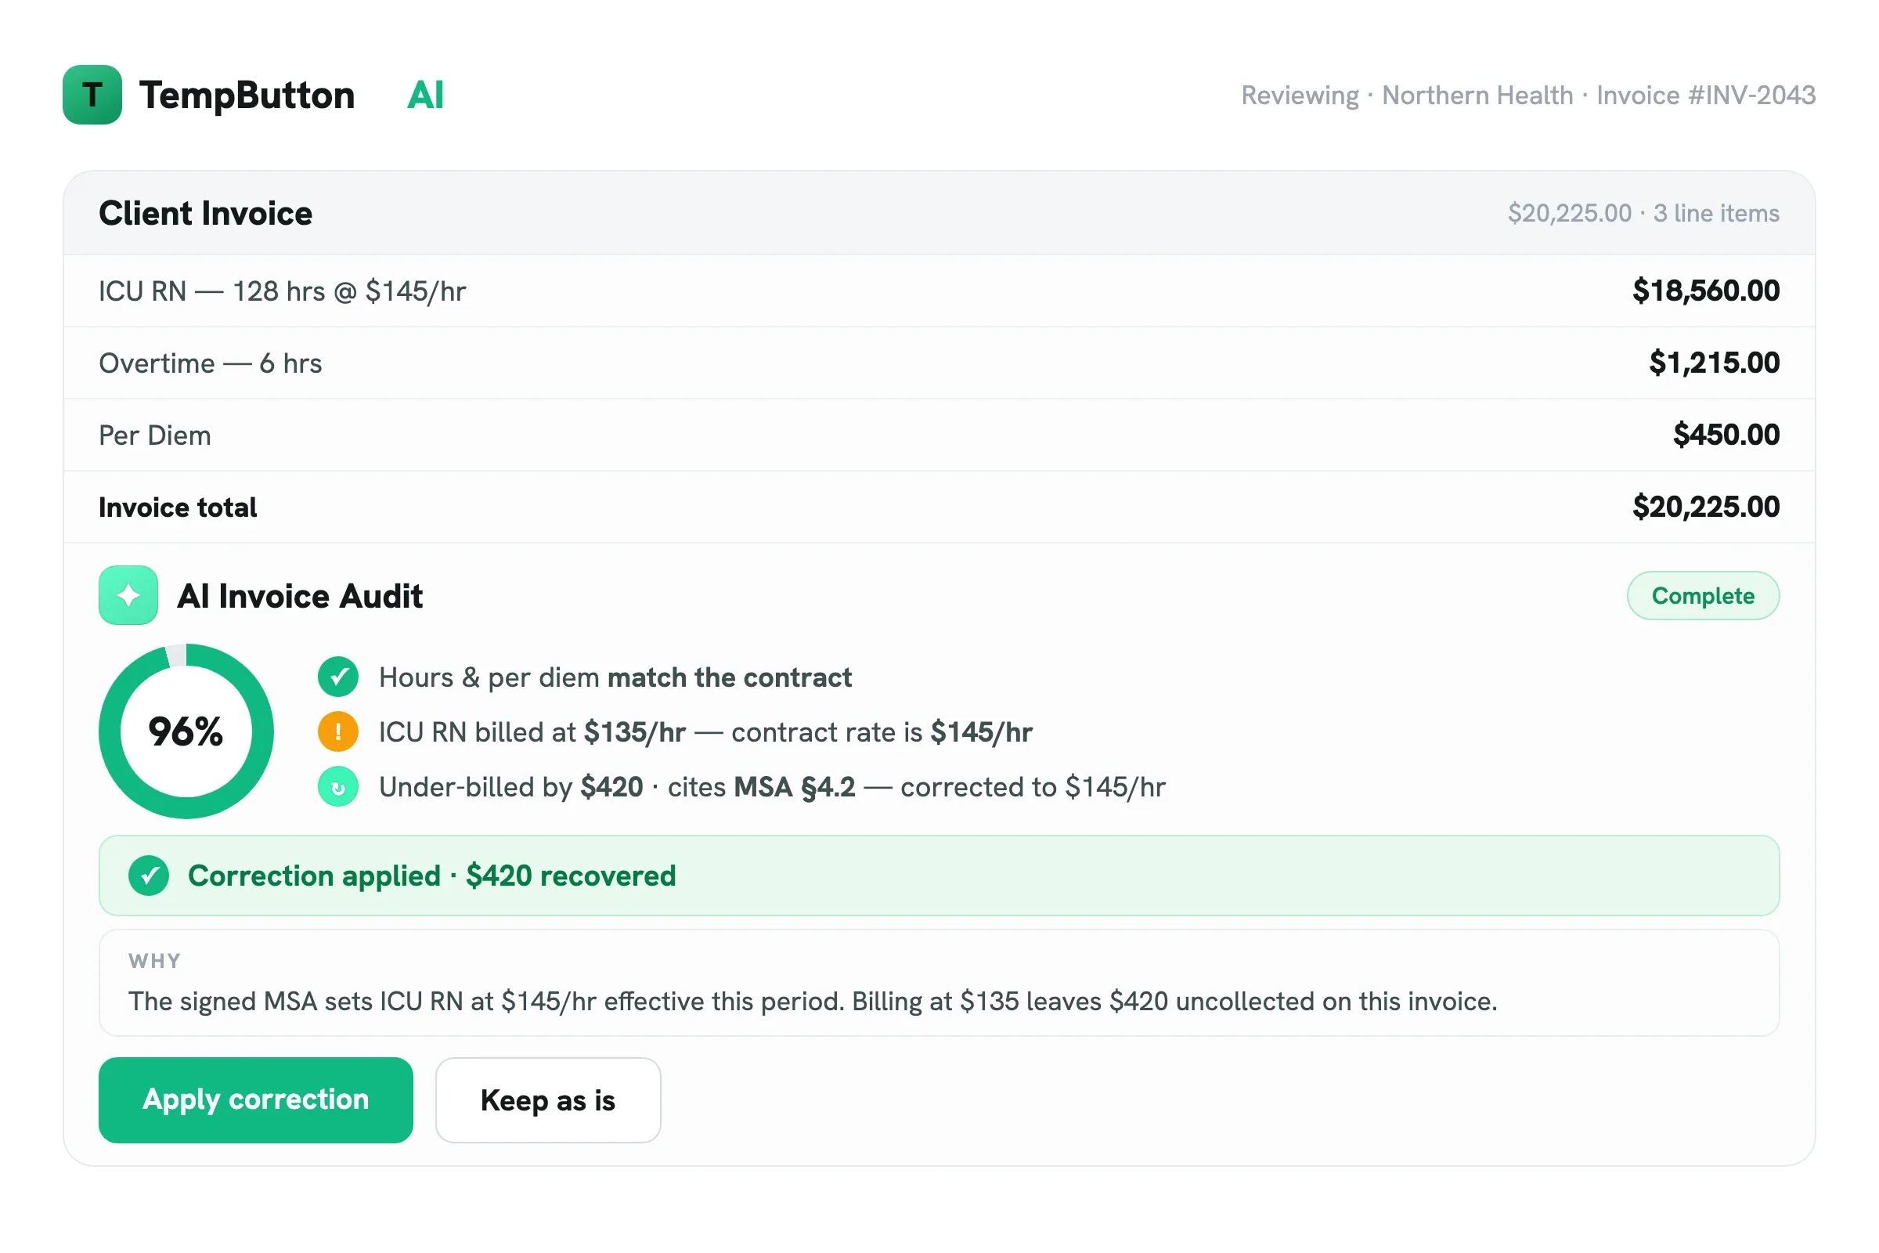Screen dimensions: 1879x1253
Task: Click the Apply correction button
Action: pyautogui.click(x=256, y=1100)
